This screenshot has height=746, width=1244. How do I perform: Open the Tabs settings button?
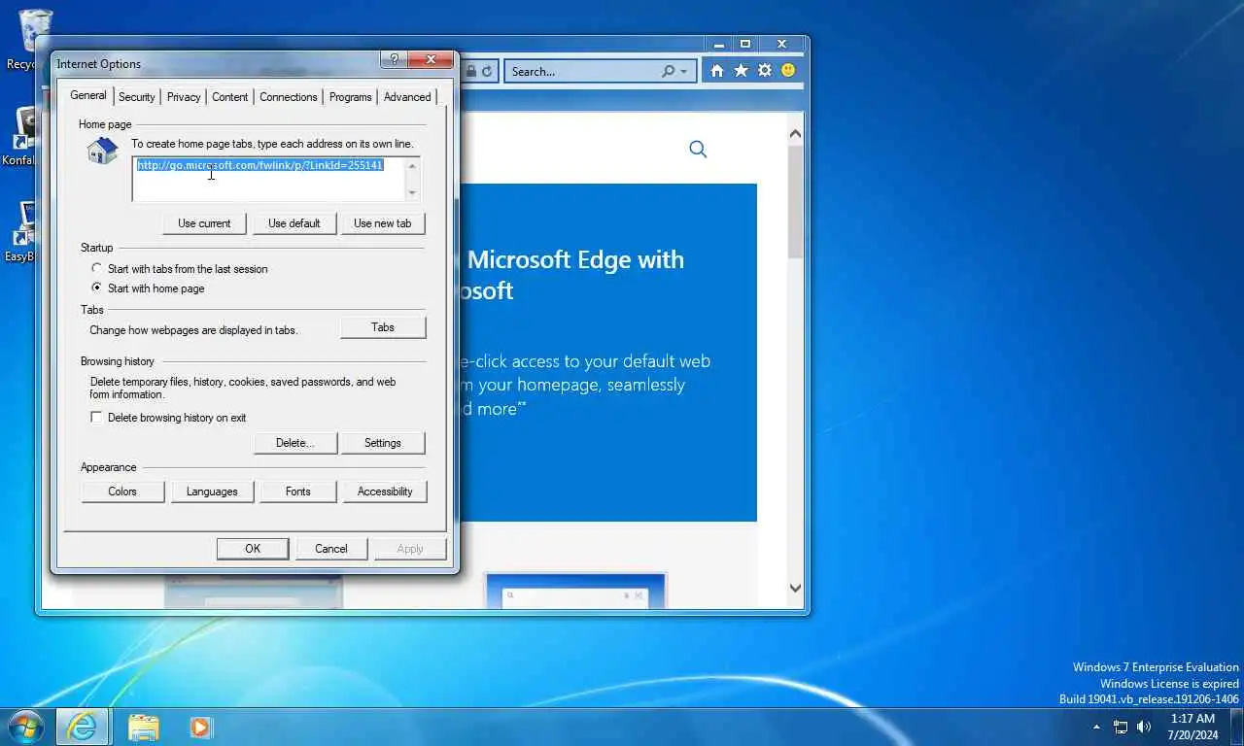click(x=383, y=327)
